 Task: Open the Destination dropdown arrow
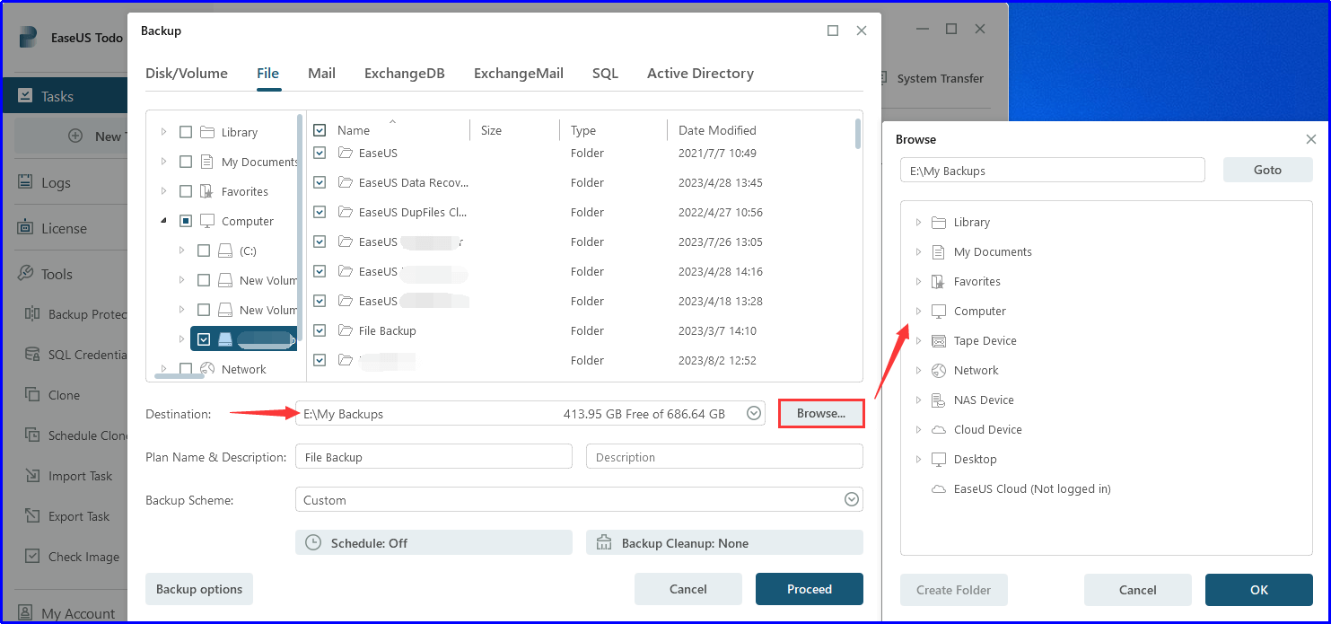pos(754,414)
